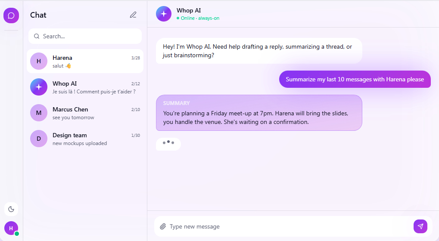Click the compose new chat pencil icon
This screenshot has height=241, width=439.
point(133,15)
